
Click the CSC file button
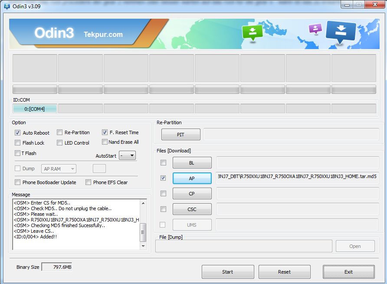(x=192, y=209)
